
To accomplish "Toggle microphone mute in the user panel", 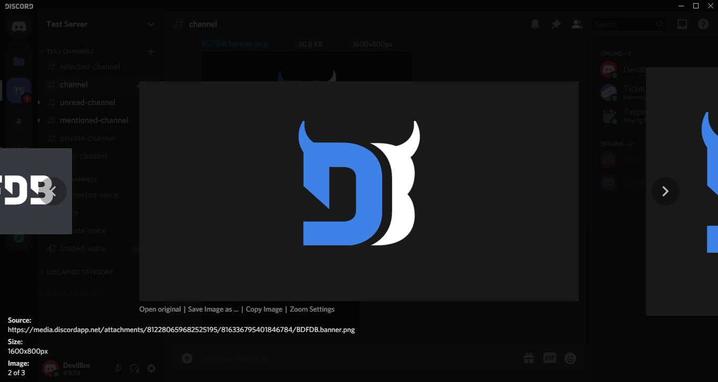I will pyautogui.click(x=118, y=369).
